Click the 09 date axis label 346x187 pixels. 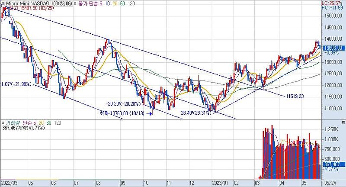tap(123, 183)
